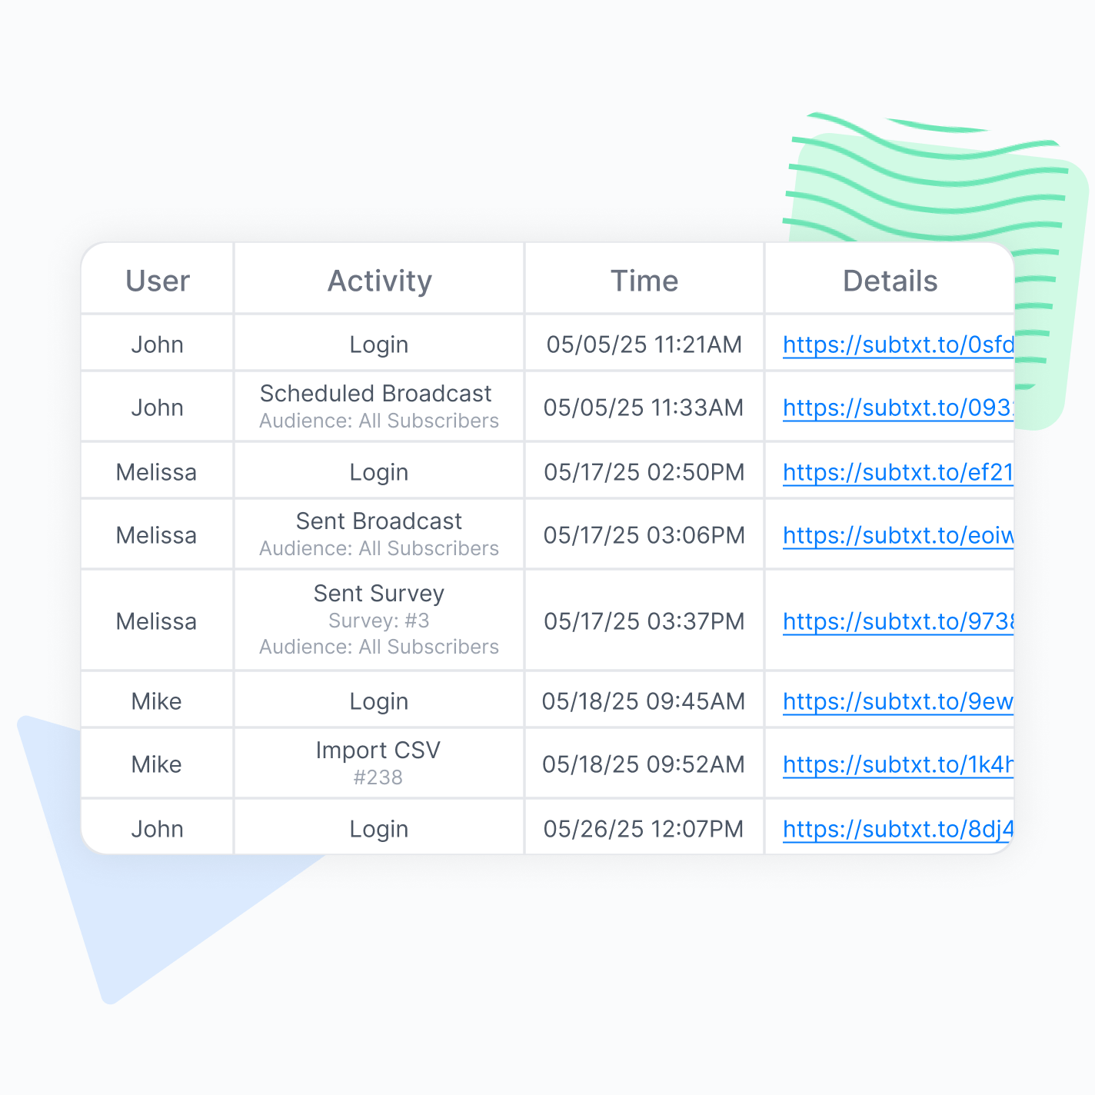Open the link starting with subtxt.to/eoiw
The width and height of the screenshot is (1095, 1095).
pyautogui.click(x=897, y=535)
